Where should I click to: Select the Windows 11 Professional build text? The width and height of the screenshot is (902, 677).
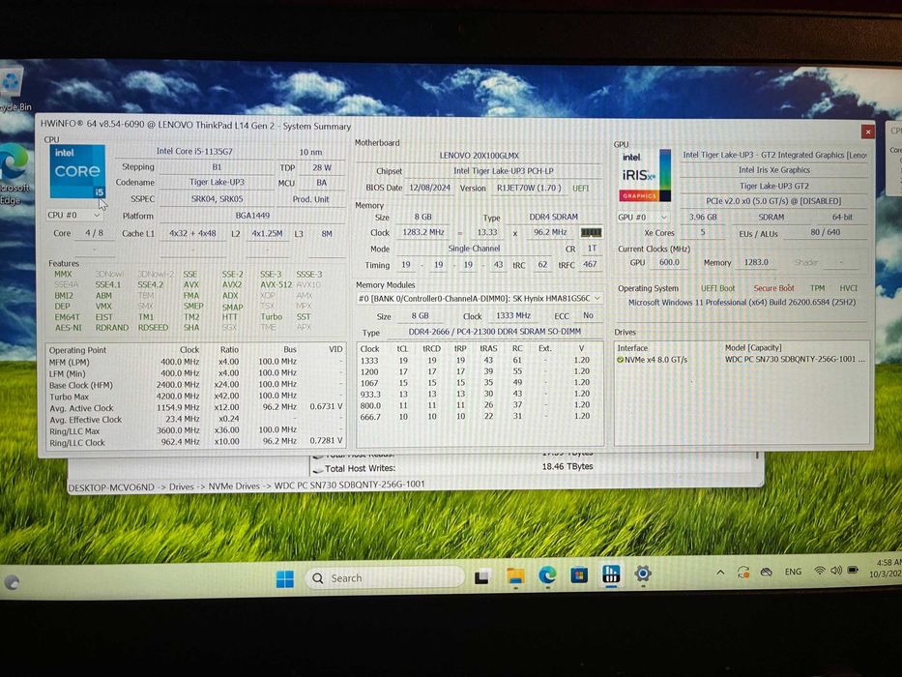tap(742, 302)
